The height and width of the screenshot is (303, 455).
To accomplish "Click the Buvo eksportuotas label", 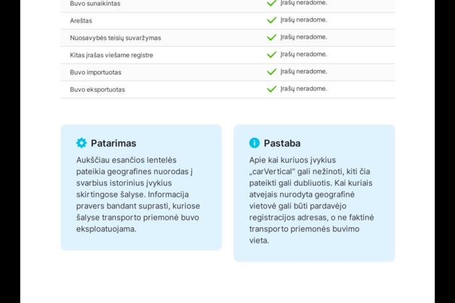I will coord(97,90).
